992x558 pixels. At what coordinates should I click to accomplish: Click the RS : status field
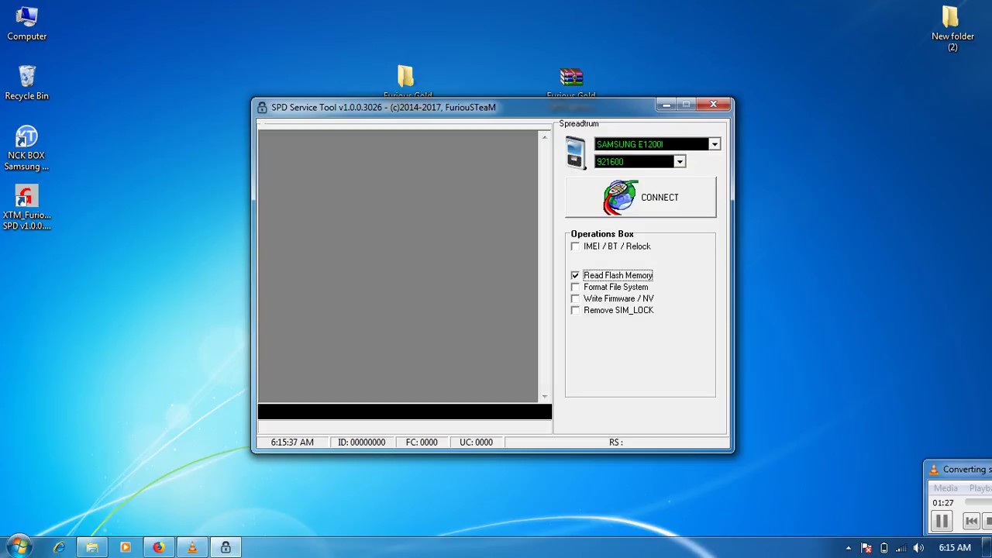(615, 443)
